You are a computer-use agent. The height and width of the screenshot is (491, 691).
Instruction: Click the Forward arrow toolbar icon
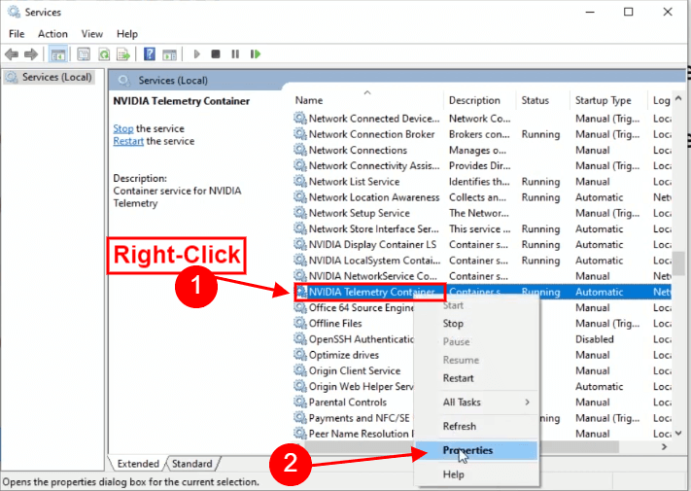(x=31, y=54)
